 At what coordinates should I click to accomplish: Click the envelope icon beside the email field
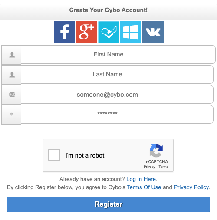pyautogui.click(x=12, y=95)
